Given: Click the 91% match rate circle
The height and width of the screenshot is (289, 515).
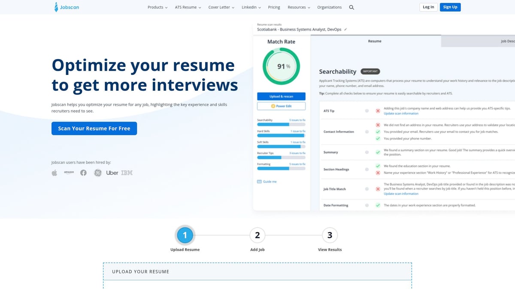Looking at the screenshot, I should [x=281, y=66].
